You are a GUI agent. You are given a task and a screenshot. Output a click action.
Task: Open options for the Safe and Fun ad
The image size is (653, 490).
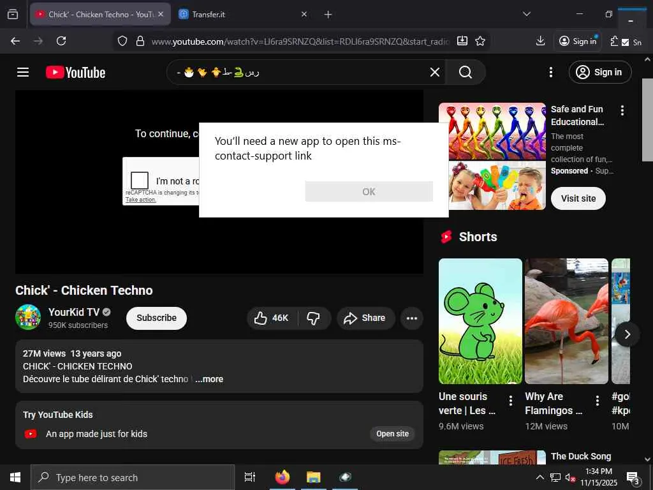pos(622,110)
